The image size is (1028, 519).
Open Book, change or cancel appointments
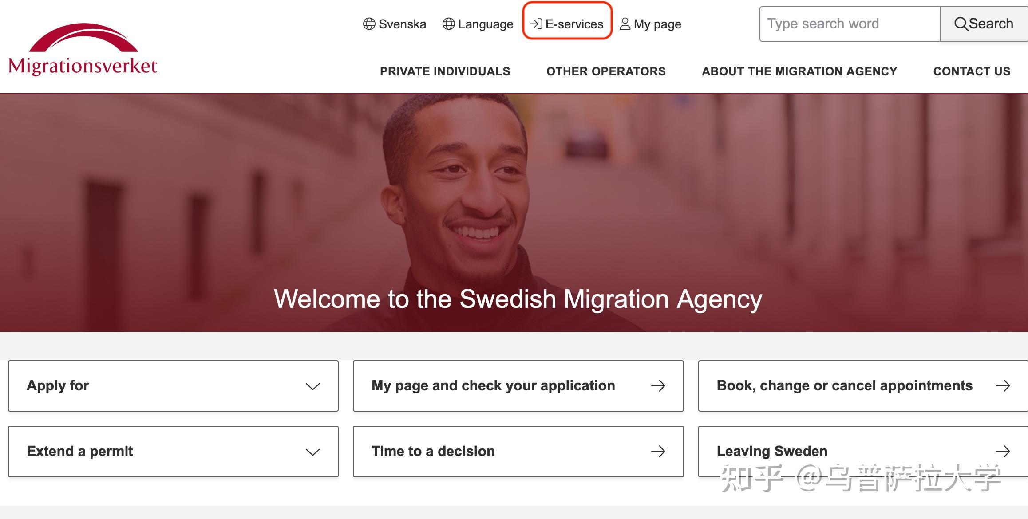pyautogui.click(x=863, y=386)
